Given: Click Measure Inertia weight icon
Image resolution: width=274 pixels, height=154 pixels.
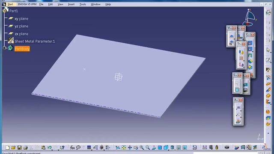Looking at the screenshot, I should [x=217, y=148].
